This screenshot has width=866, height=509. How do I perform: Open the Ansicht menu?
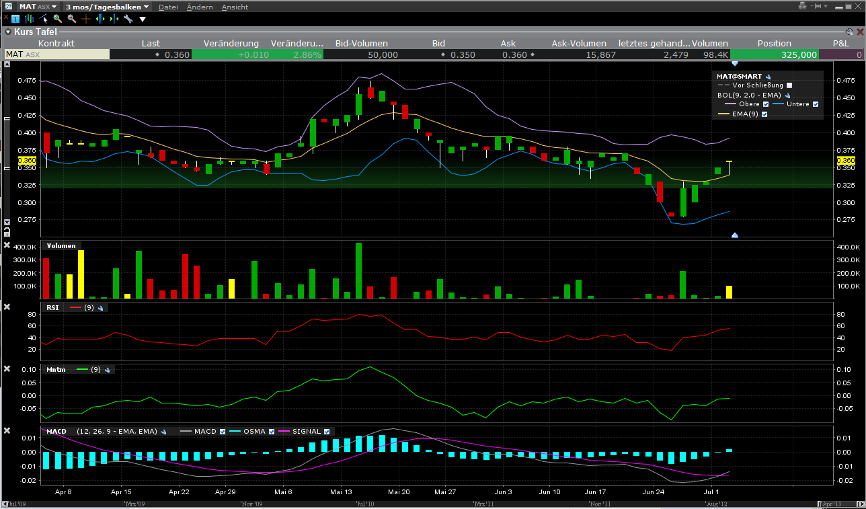point(235,7)
